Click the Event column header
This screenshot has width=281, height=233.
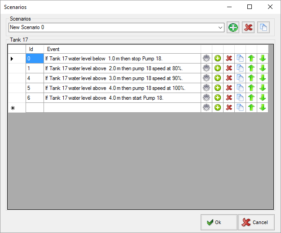tap(122, 49)
